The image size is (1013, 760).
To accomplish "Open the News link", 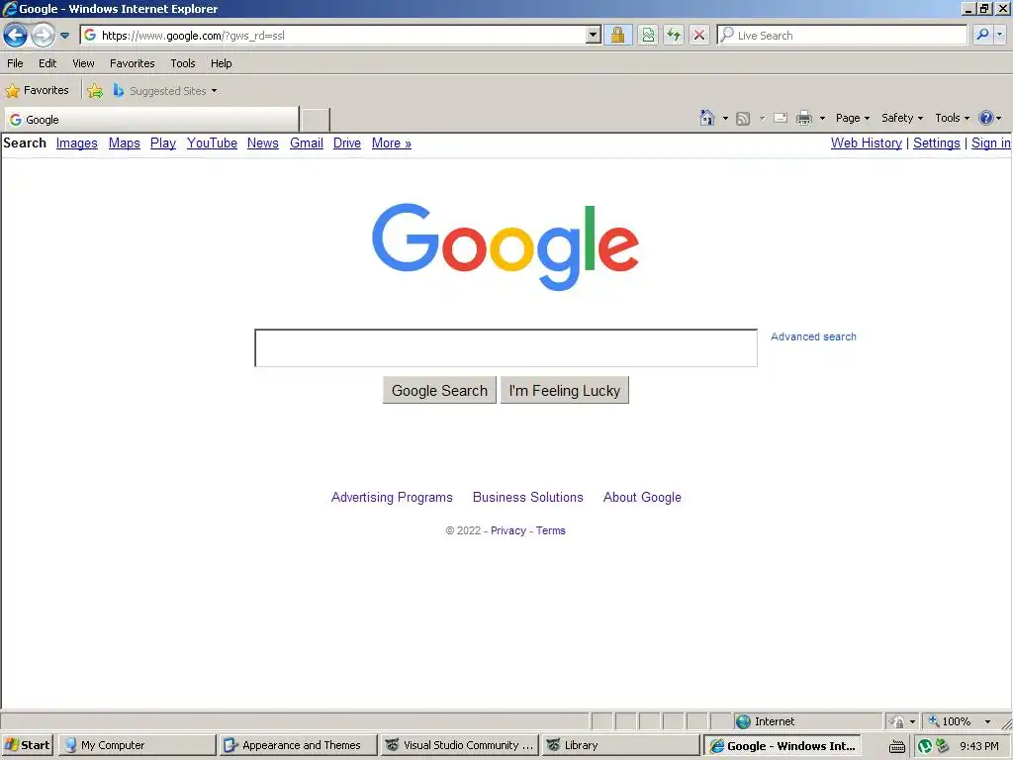I will click(x=263, y=142).
